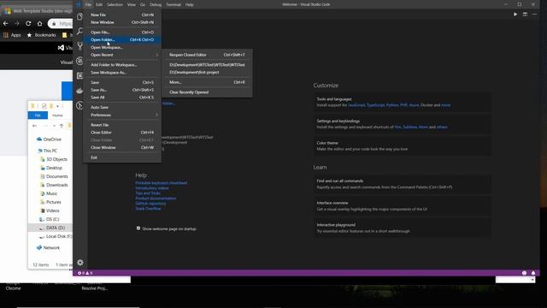Open the Terminal menu
This screenshot has height=308, width=547.
tap(174, 4)
